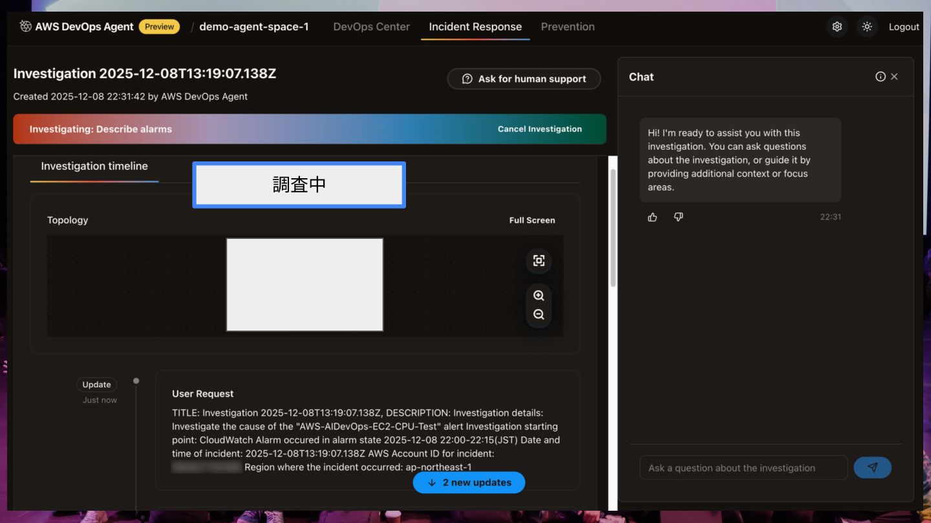Open topology in Full Screen
Viewport: 931px width, 523px height.
pyautogui.click(x=532, y=220)
